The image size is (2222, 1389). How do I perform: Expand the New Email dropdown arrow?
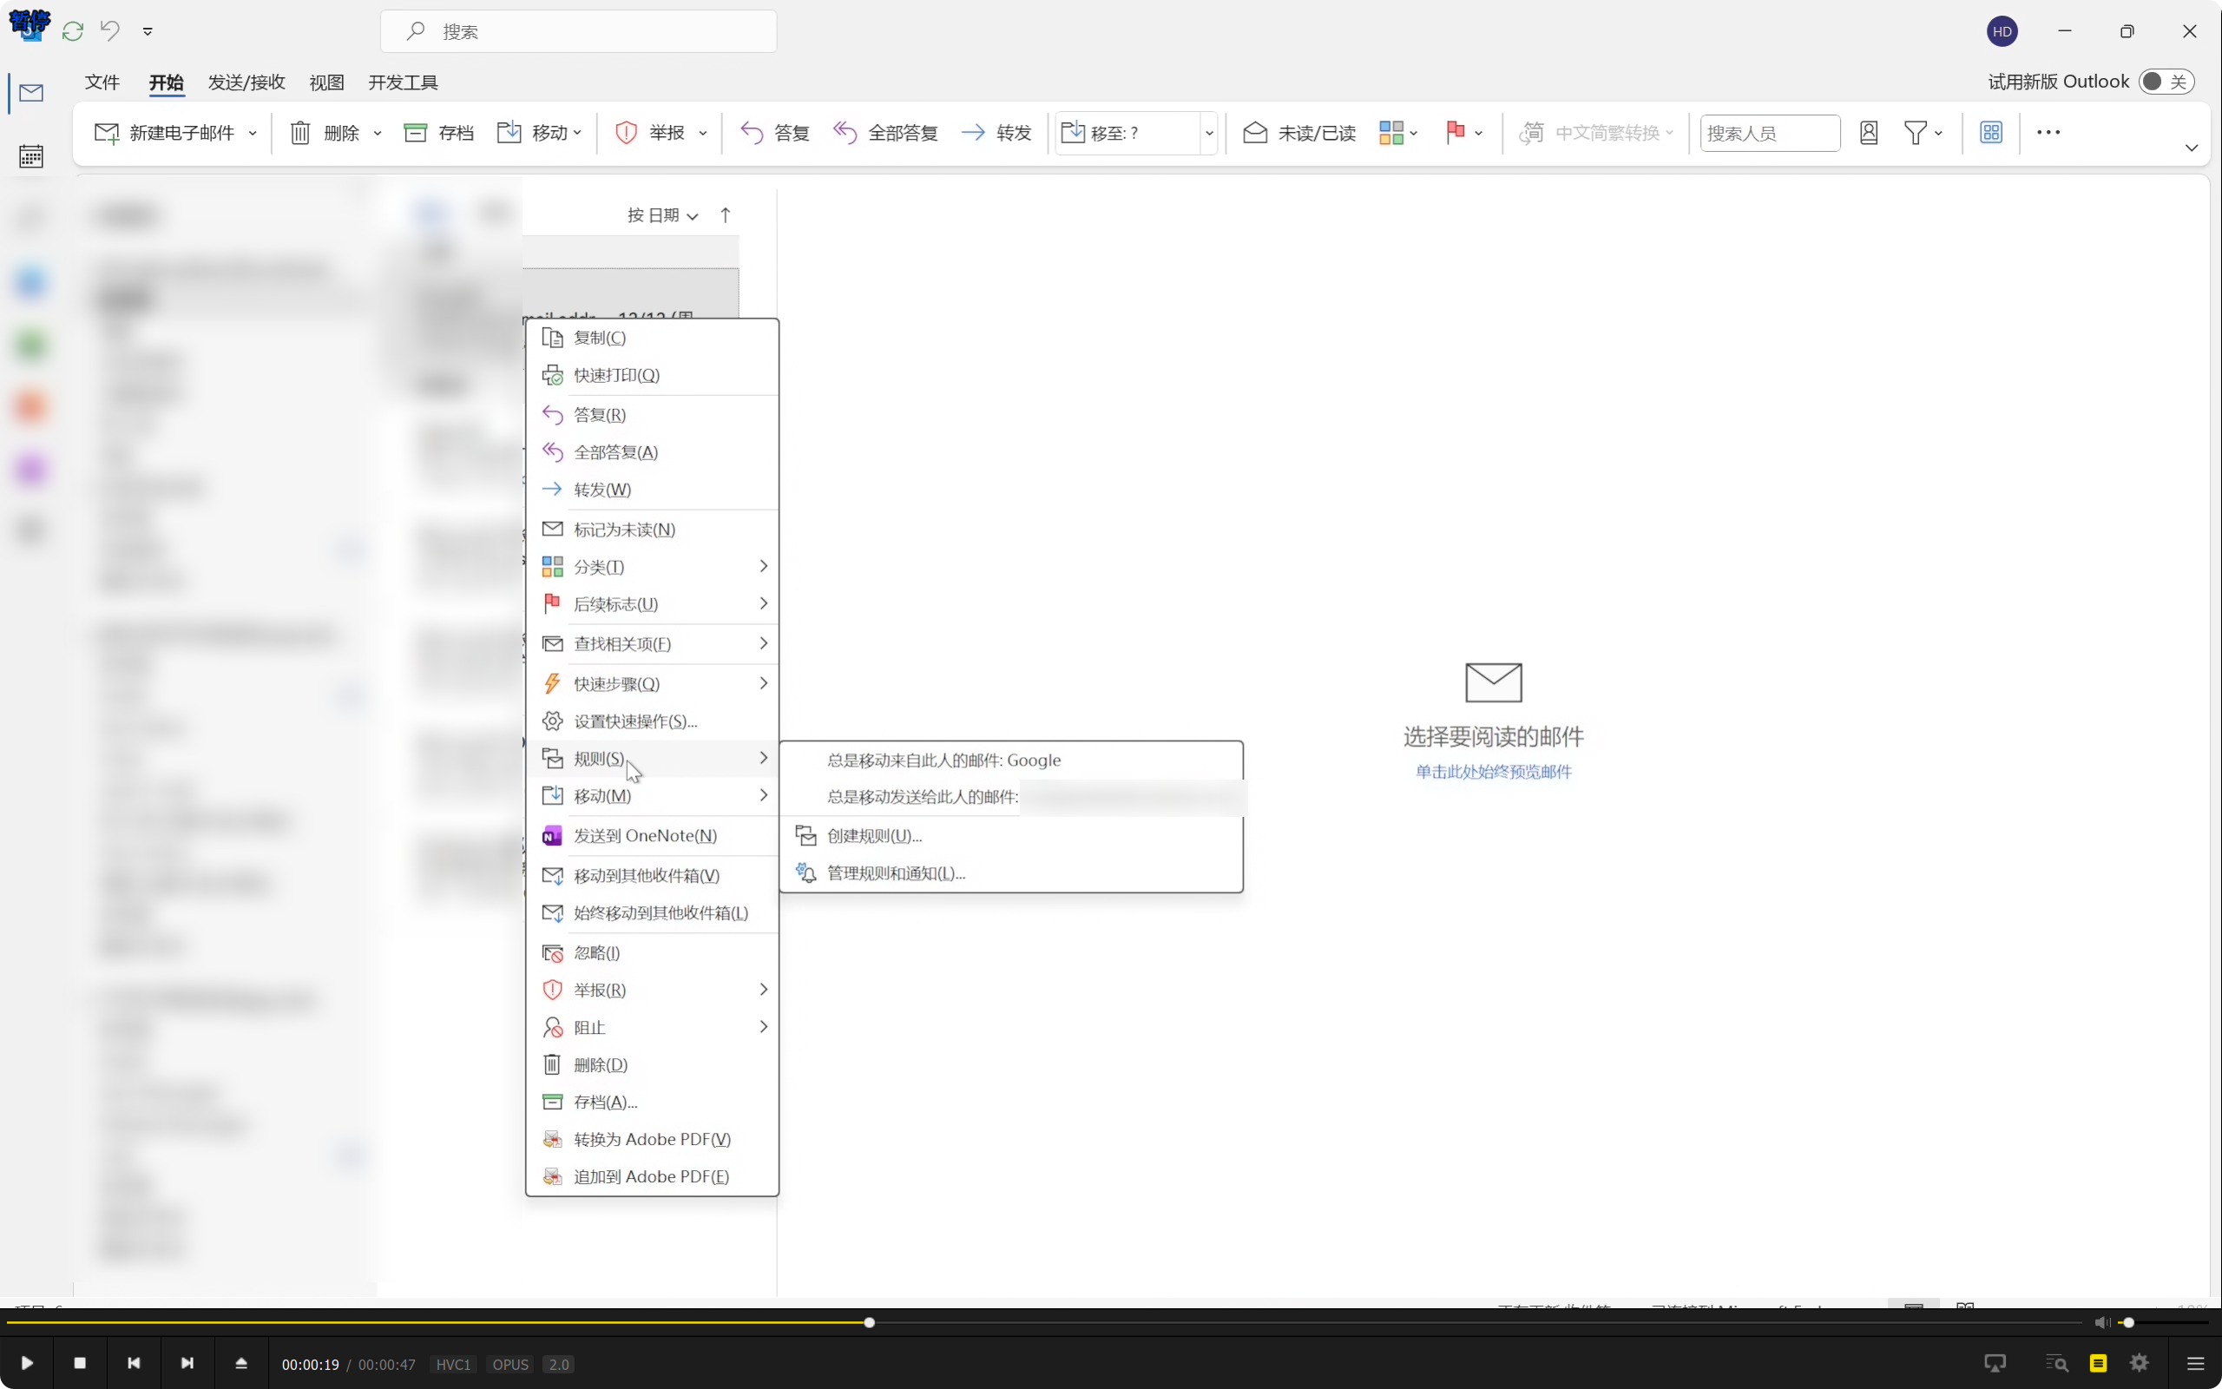click(x=253, y=133)
